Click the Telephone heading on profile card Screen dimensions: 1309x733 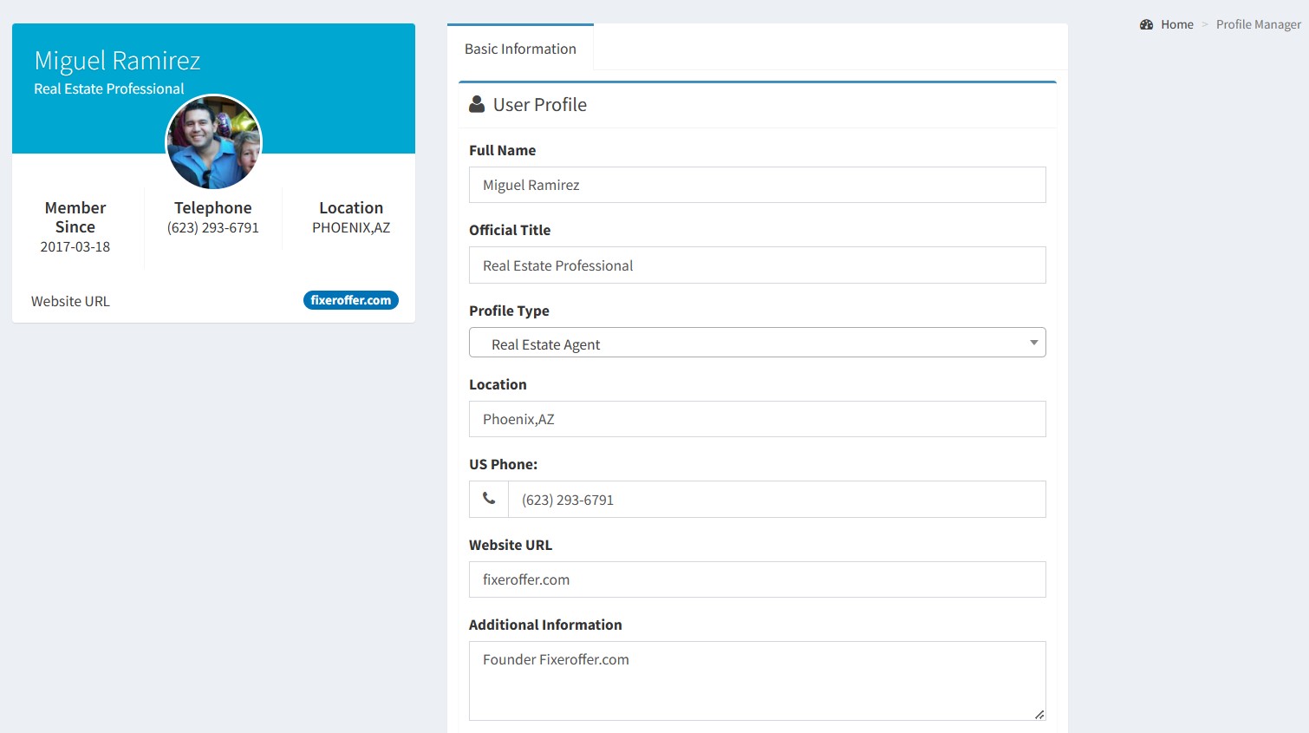[213, 207]
